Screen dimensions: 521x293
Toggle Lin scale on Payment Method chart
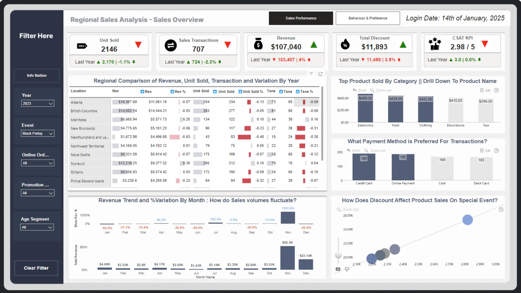485,151
